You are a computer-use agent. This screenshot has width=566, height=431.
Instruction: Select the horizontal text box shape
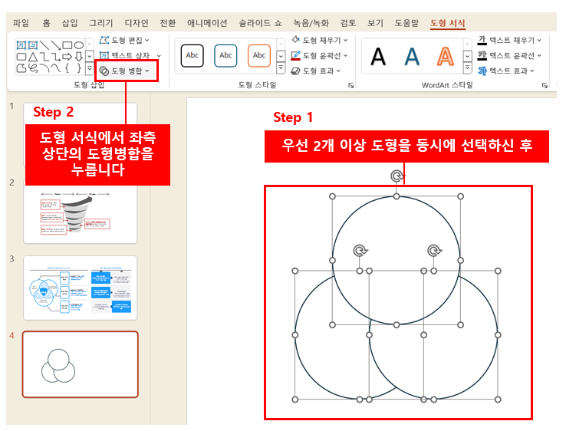pos(21,45)
